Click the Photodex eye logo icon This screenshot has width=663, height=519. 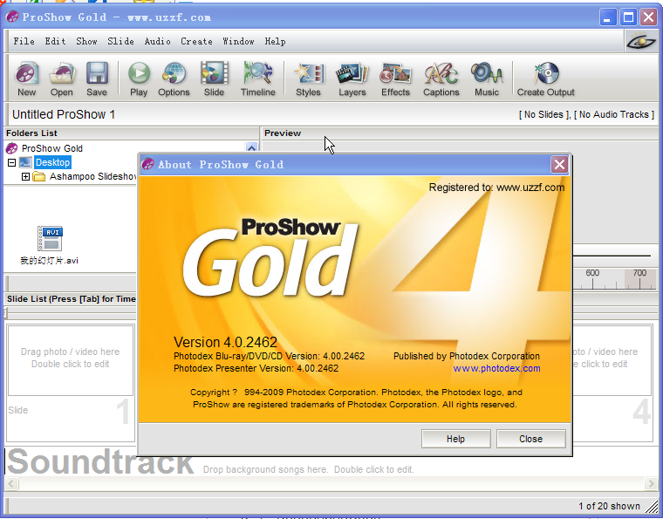641,41
